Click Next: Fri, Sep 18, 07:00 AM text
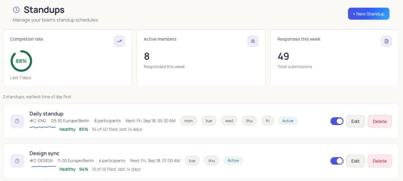The height and width of the screenshot is (181, 403). (x=155, y=161)
